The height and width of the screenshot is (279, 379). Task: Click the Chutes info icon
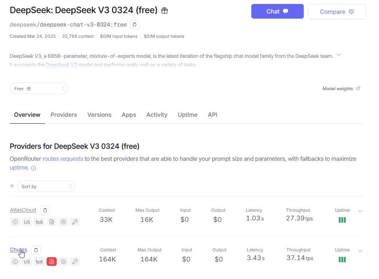[15, 261]
